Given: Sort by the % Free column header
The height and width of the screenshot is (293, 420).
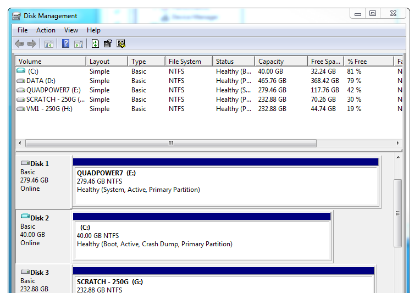Looking at the screenshot, I should point(369,62).
